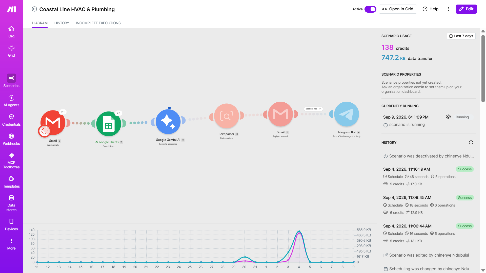Switch to the History tab
The height and width of the screenshot is (273, 486).
pos(62,23)
